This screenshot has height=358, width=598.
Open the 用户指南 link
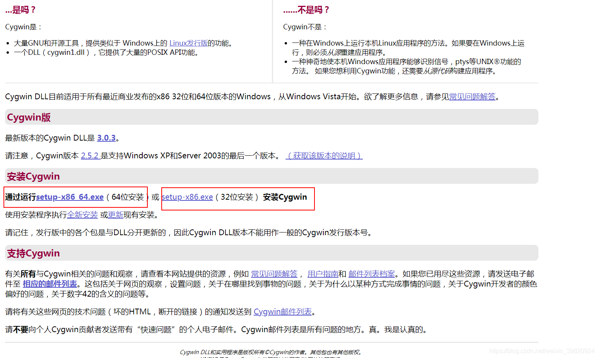(323, 274)
